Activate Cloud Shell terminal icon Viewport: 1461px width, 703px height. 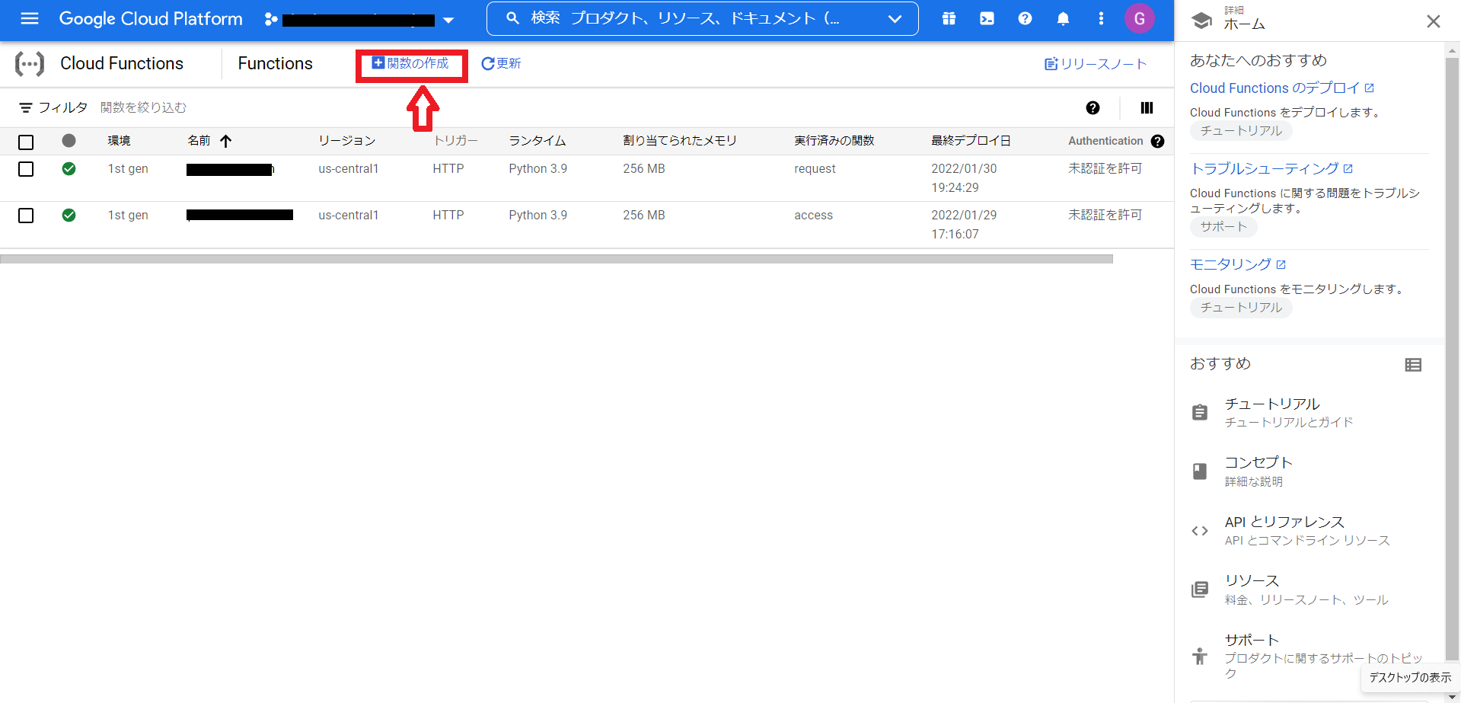coord(987,18)
